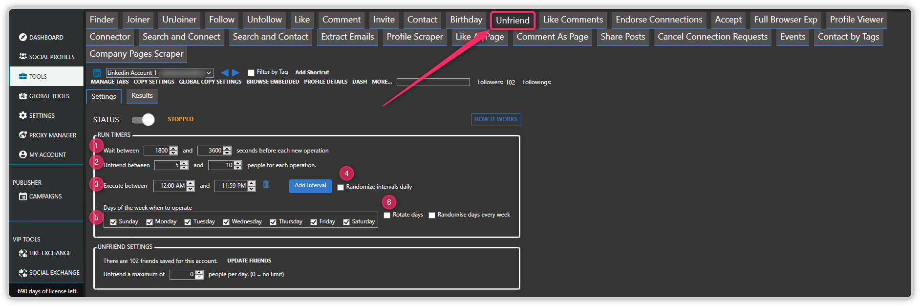Open HOW IT WORKS help
920x306 pixels.
pyautogui.click(x=495, y=119)
